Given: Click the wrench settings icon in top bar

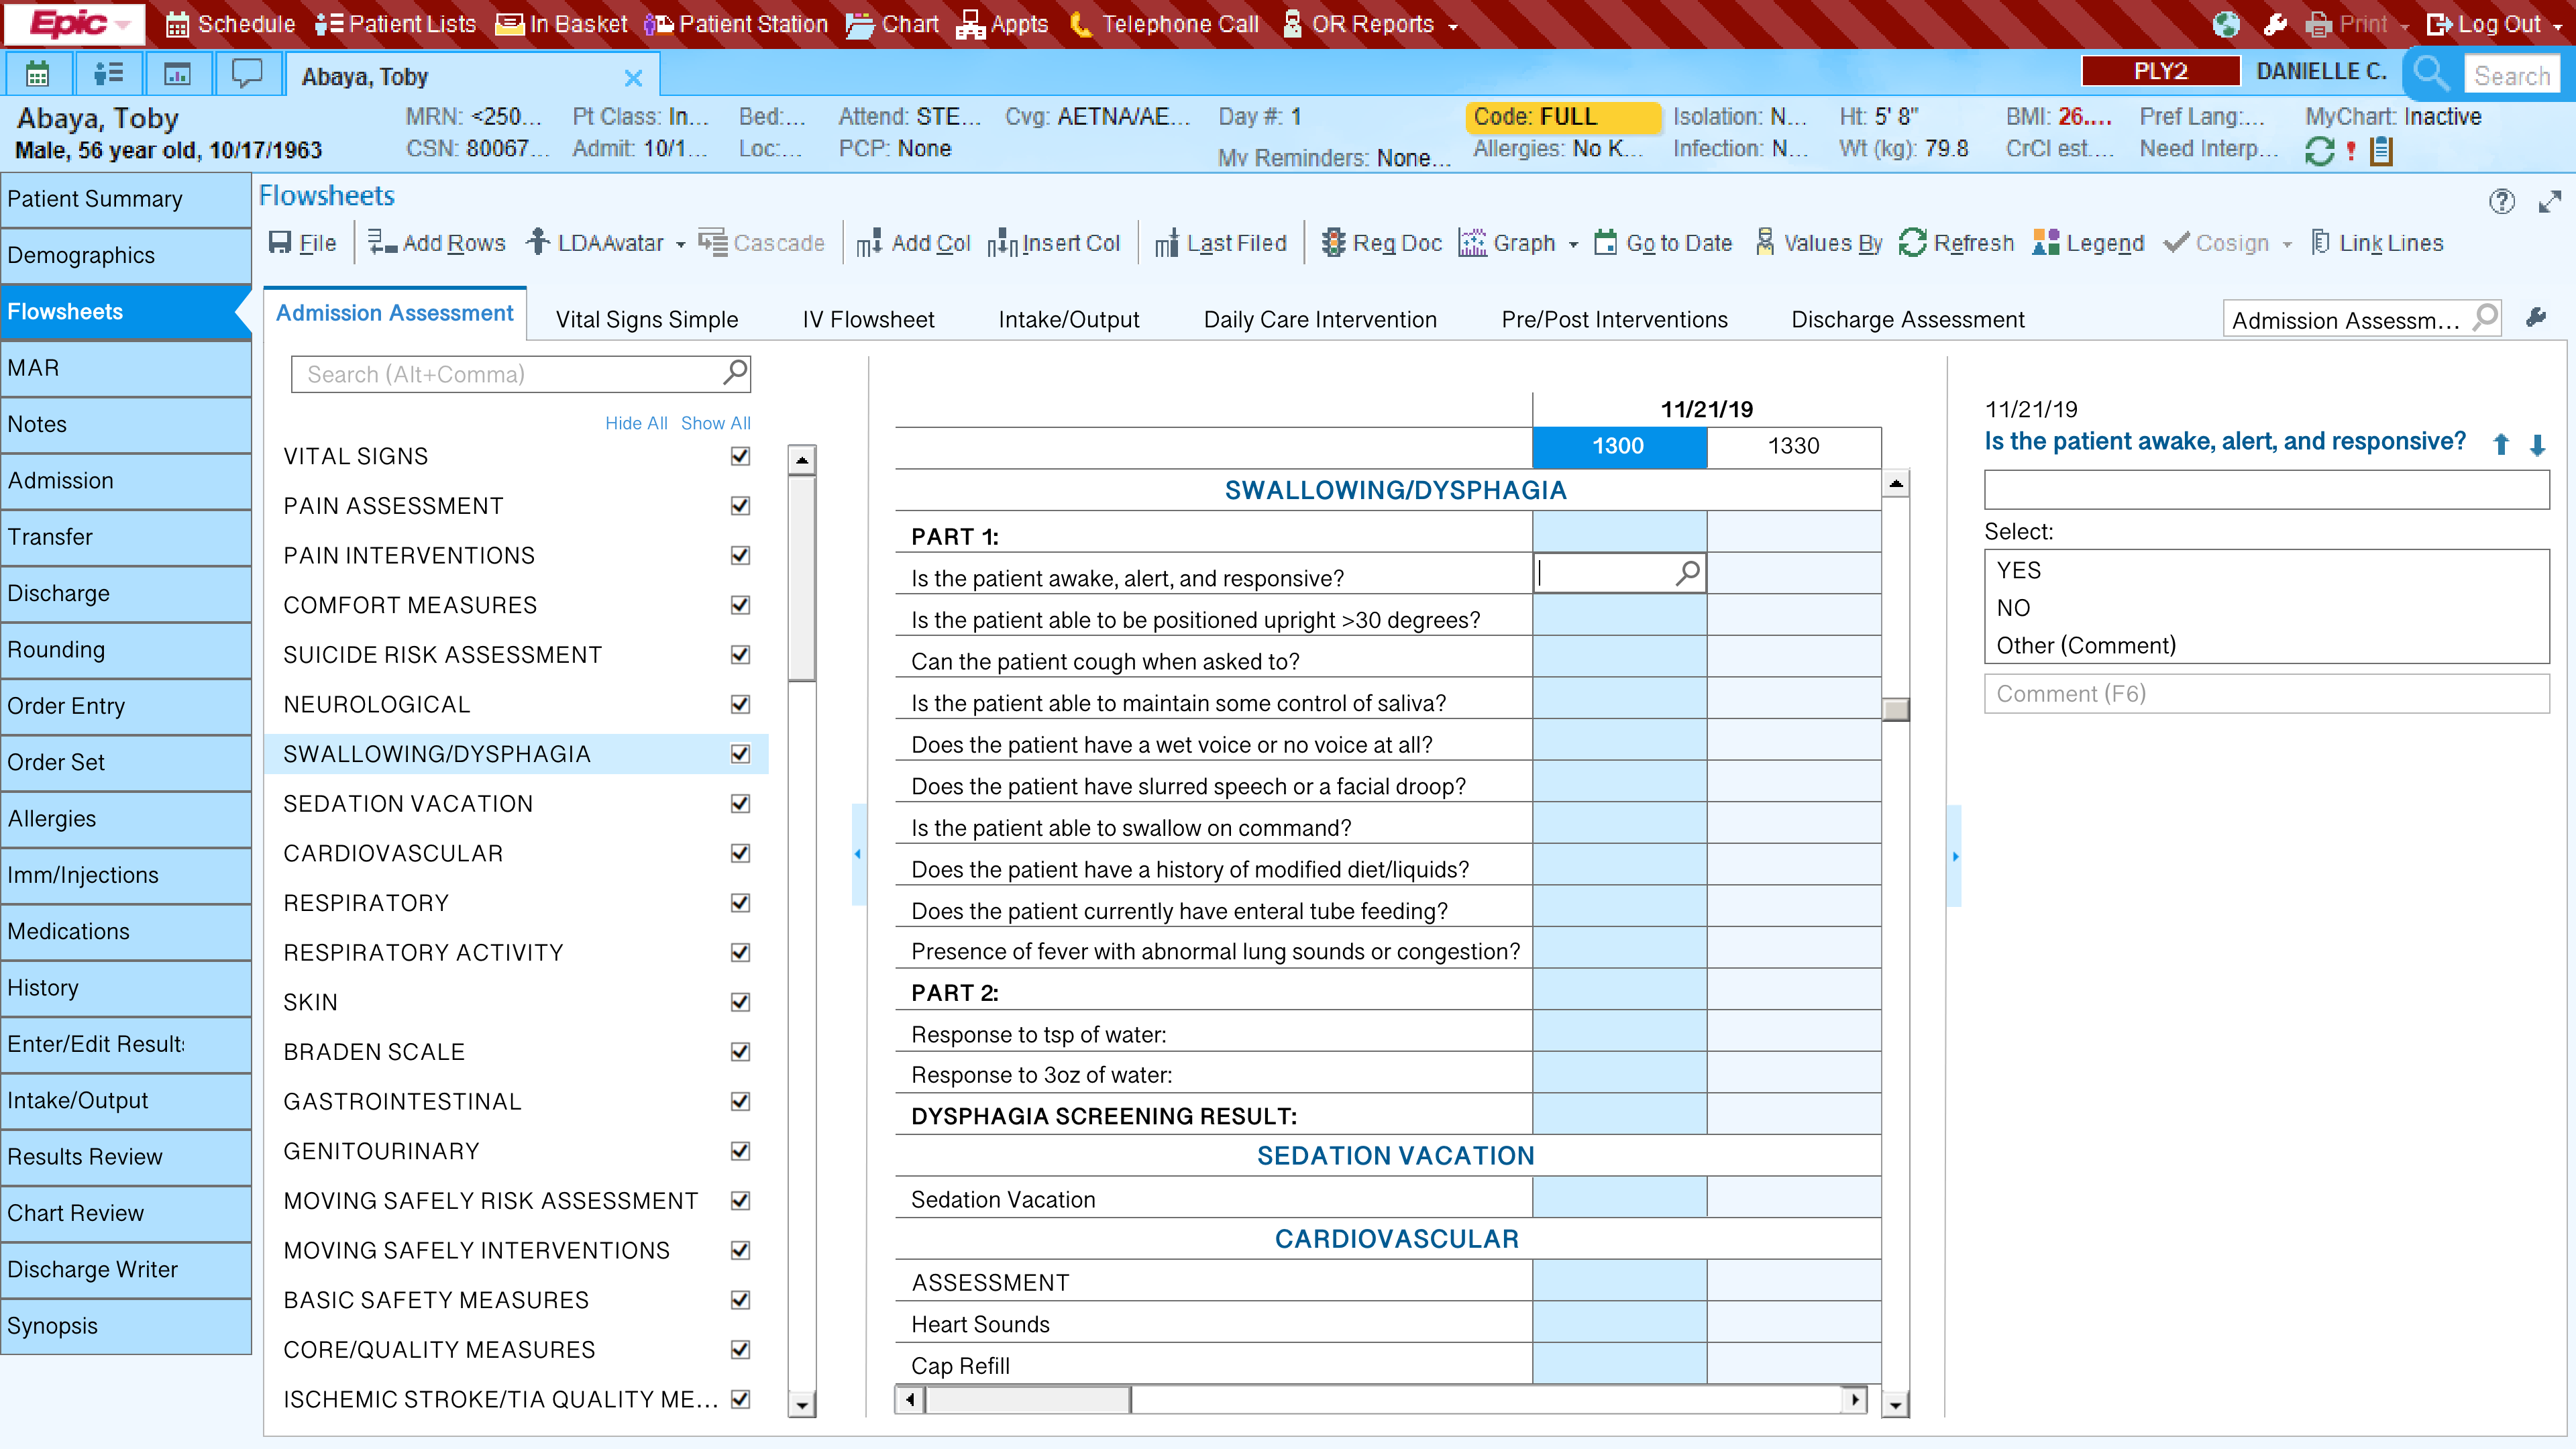Looking at the screenshot, I should [2275, 25].
